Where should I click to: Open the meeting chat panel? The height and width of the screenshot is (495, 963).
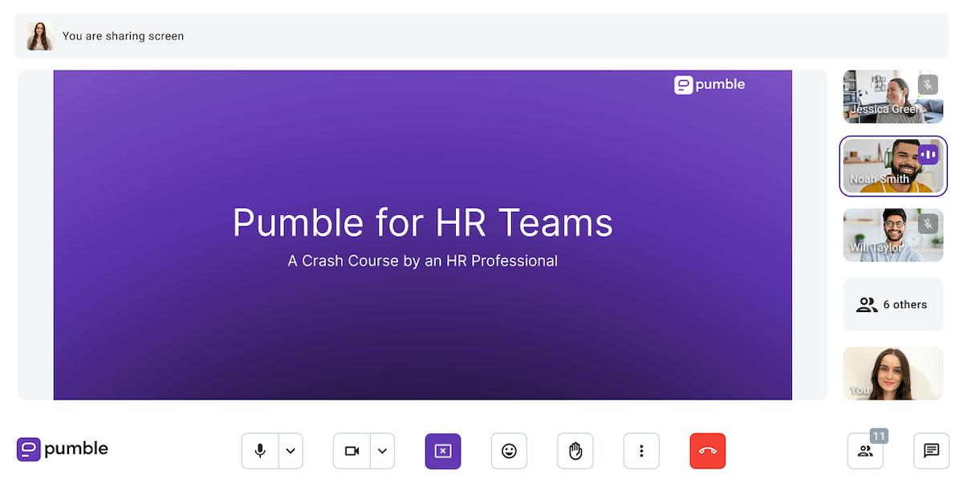[x=931, y=451]
